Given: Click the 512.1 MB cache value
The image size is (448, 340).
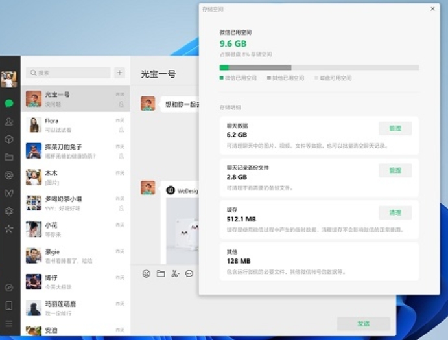Looking at the screenshot, I should 241,220.
